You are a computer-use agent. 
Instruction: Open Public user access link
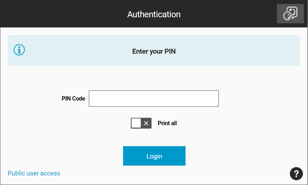click(x=34, y=173)
